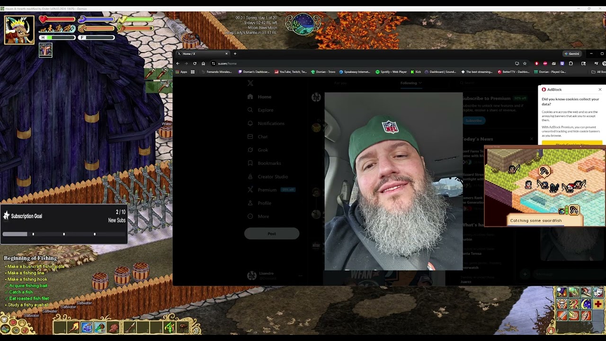Click the buff icon below the health bars
Image resolution: width=606 pixels, height=341 pixels.
tap(45, 50)
